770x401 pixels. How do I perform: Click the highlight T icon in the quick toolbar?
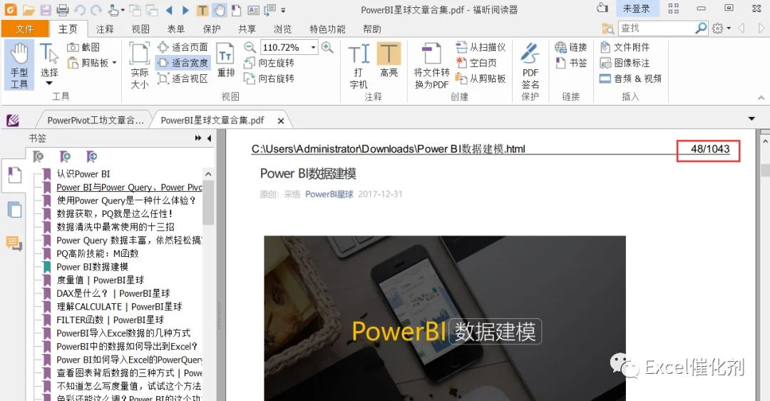pos(202,10)
